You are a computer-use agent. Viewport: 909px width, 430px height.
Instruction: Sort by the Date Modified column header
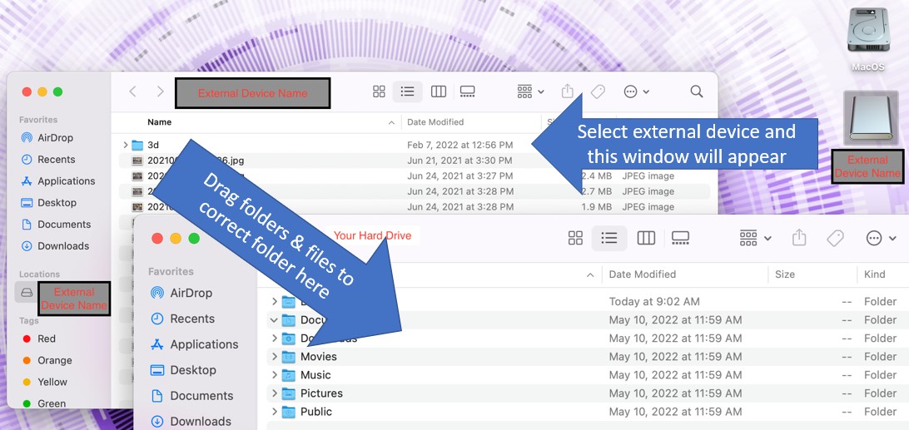[642, 274]
